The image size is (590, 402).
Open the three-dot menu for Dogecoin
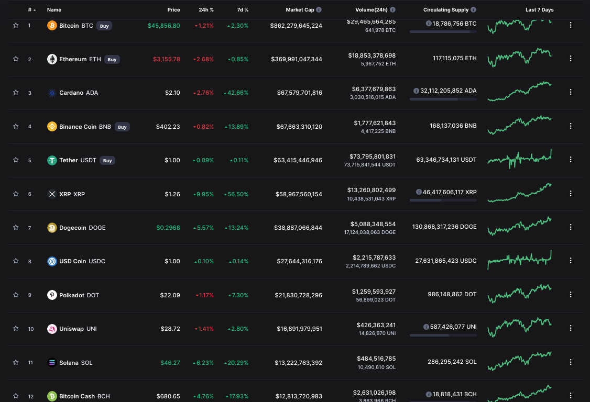[x=571, y=227]
